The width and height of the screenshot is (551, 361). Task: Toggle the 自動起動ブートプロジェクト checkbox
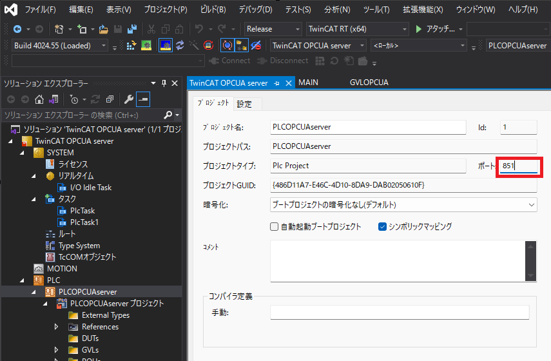pyautogui.click(x=274, y=227)
